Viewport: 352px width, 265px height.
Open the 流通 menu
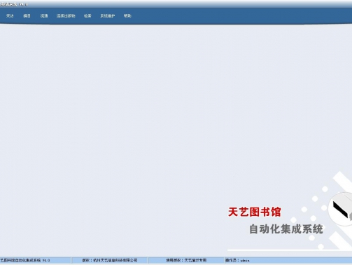click(x=44, y=16)
